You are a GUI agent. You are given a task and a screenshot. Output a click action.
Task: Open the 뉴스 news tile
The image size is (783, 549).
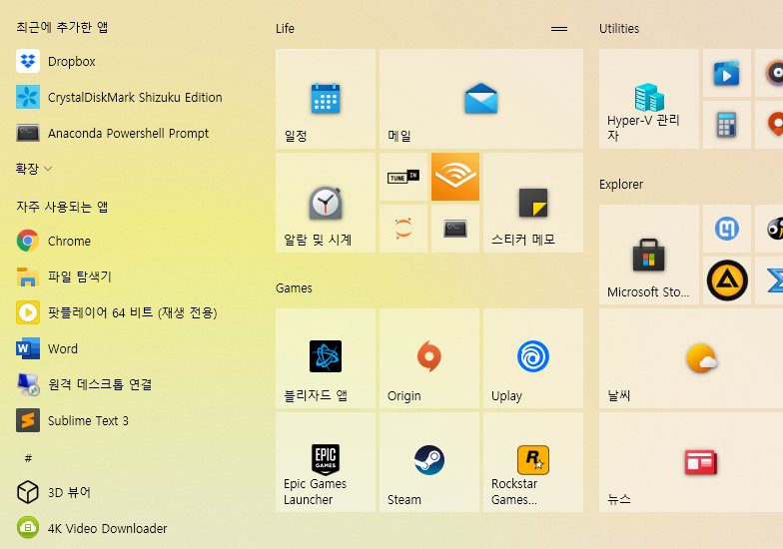(691, 462)
